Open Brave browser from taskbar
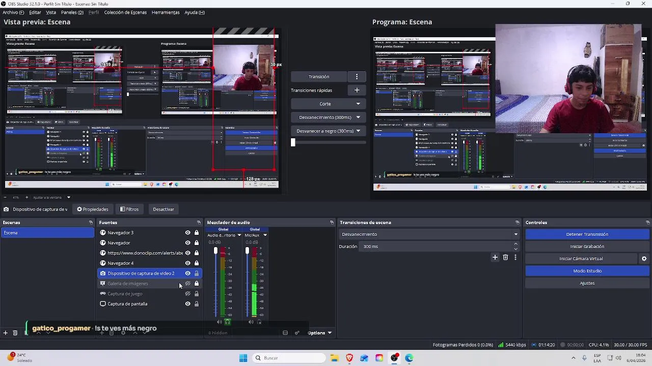The image size is (652, 366). click(x=349, y=358)
